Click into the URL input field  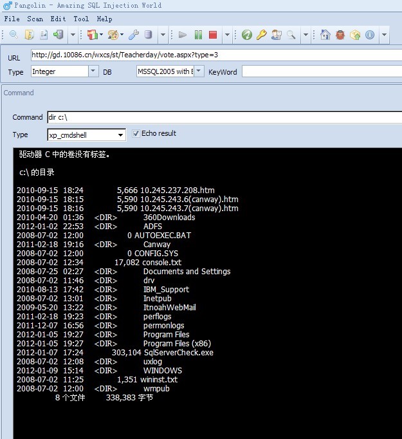pyautogui.click(x=216, y=55)
